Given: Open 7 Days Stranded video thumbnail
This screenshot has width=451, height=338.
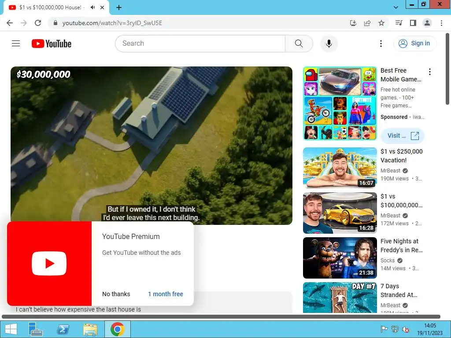Looking at the screenshot, I should (340, 298).
